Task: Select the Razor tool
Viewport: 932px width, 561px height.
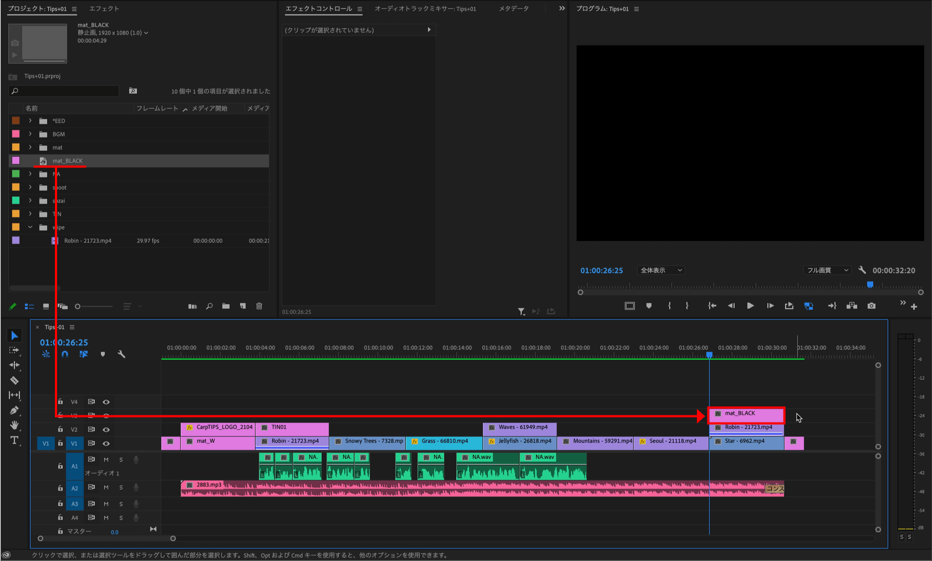Action: [x=14, y=380]
